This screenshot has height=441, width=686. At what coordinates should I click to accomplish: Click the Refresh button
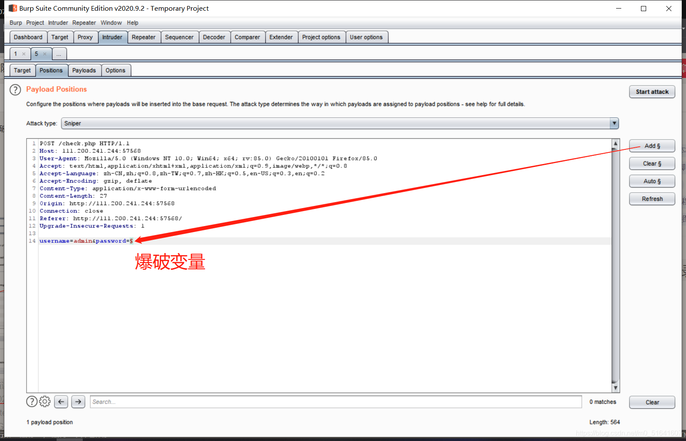pos(652,199)
